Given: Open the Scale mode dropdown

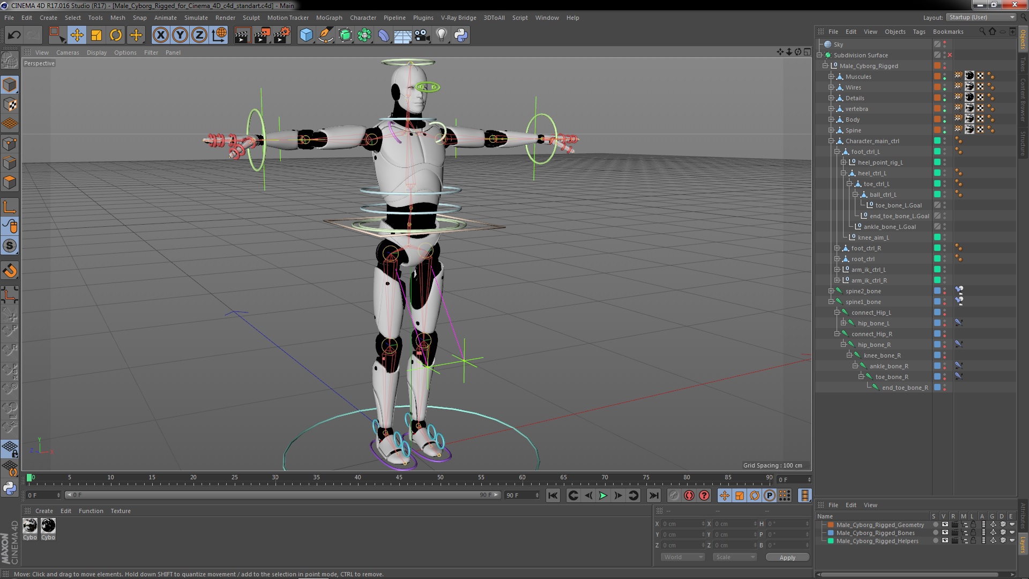Looking at the screenshot, I should (x=735, y=558).
